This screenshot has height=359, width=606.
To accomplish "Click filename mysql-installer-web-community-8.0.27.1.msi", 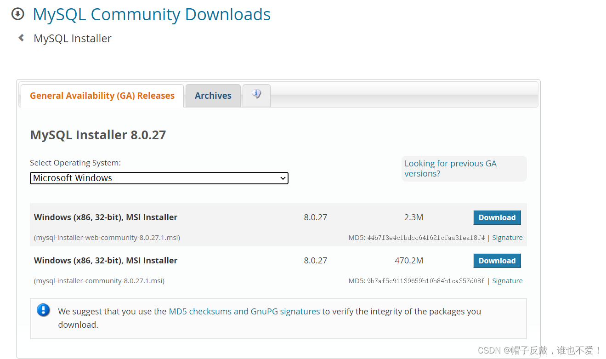I will point(107,238).
